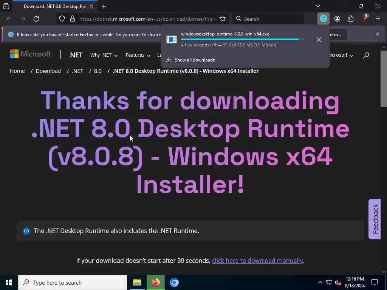Open the uBlock extension icon with badge
This screenshot has width=387, height=290.
365,18
